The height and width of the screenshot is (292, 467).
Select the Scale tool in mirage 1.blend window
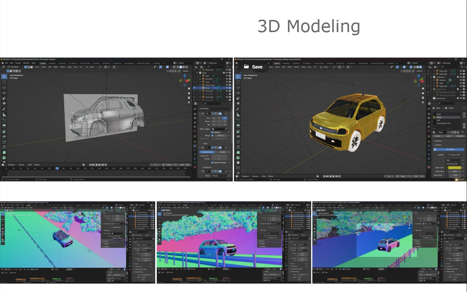tap(4, 98)
